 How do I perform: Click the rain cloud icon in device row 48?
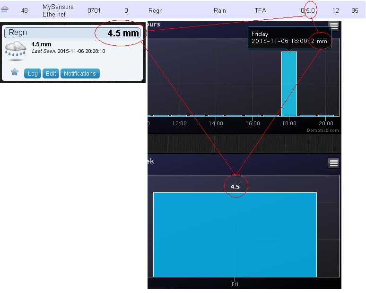pyautogui.click(x=5, y=9)
